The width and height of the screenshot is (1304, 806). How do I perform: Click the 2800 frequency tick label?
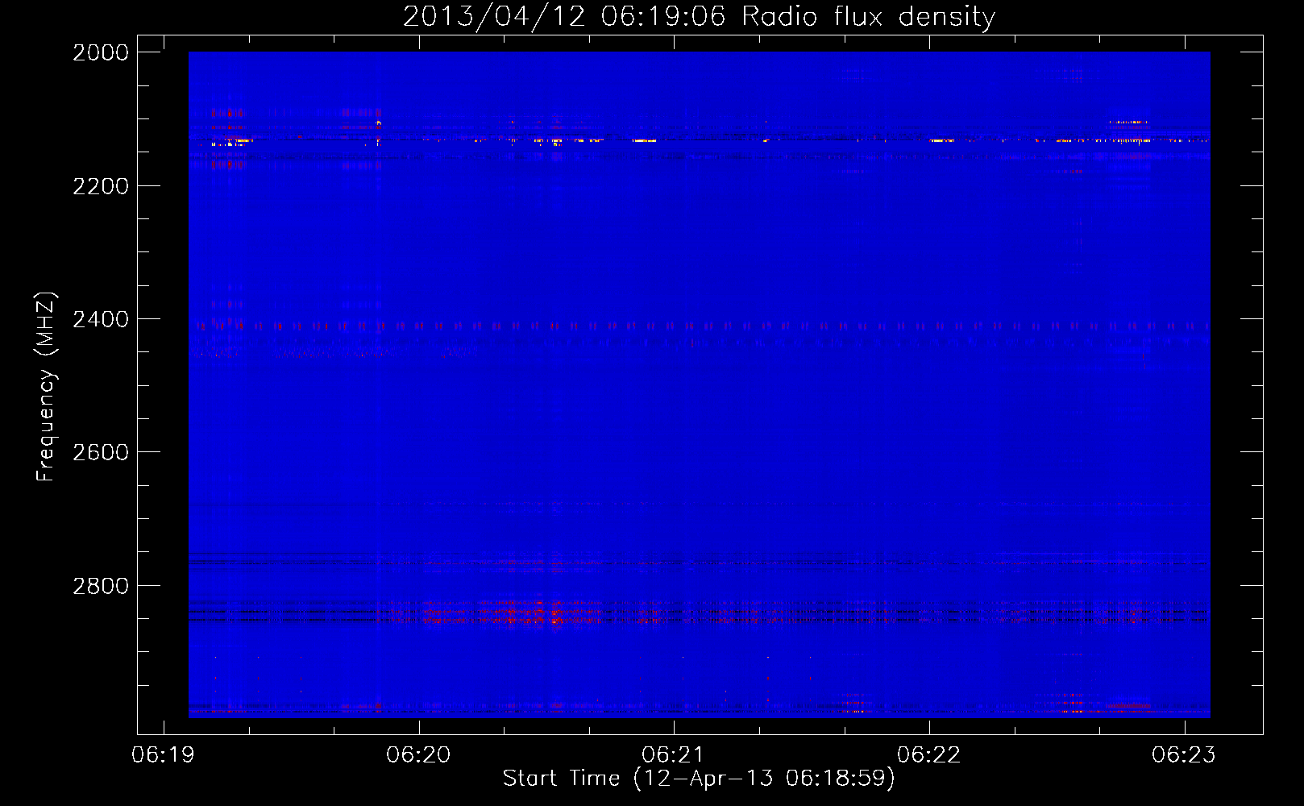(x=101, y=586)
